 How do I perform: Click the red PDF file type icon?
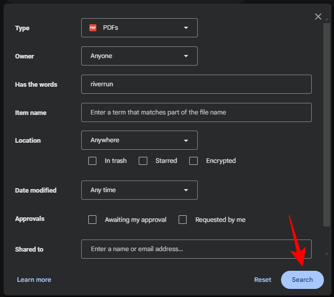click(x=93, y=28)
